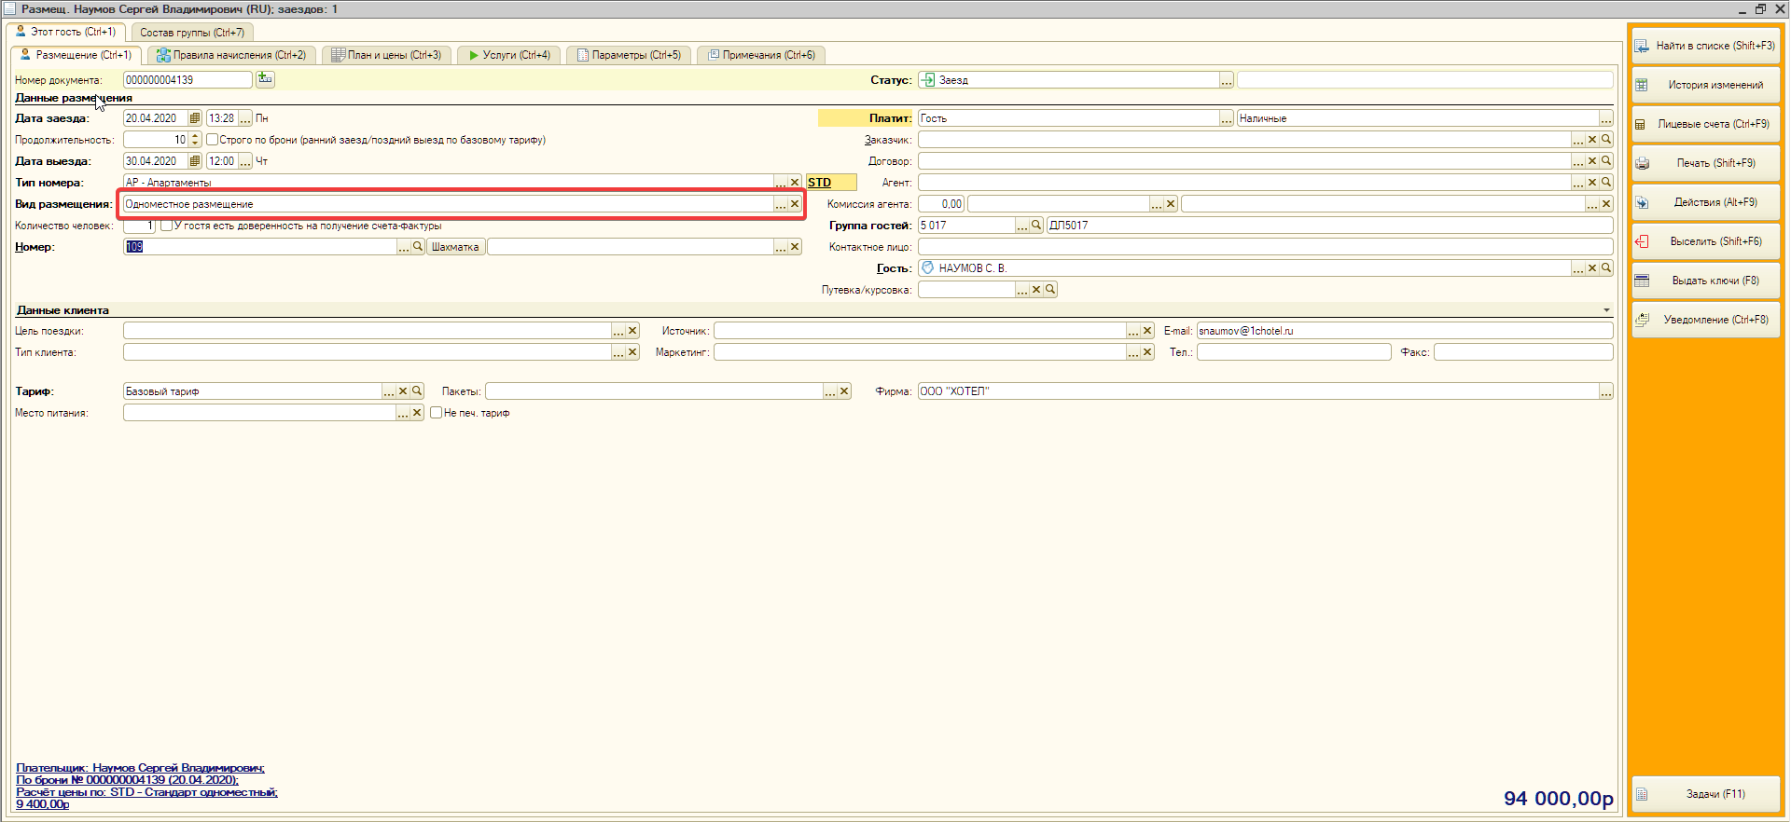Open Плательщик Наумов Сергей Владимирович link
Viewport: 1791px width, 822px height.
[x=140, y=768]
